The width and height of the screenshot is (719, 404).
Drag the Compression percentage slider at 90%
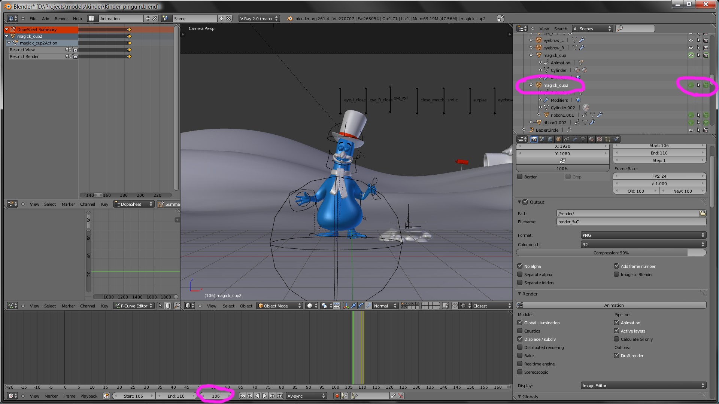[x=611, y=252]
